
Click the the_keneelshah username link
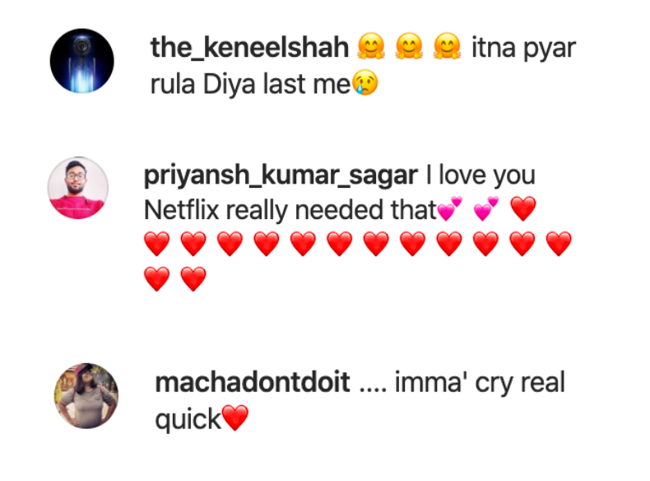click(x=249, y=48)
